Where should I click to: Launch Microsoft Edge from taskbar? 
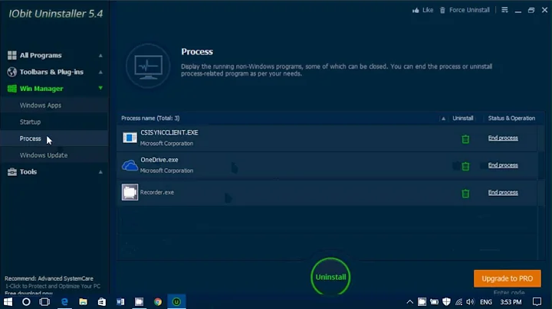[64, 301]
